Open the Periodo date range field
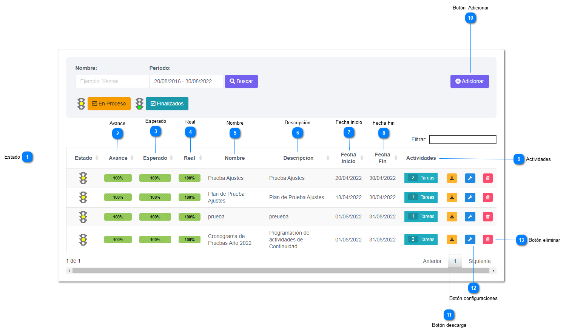This screenshot has width=566, height=334. coord(187,81)
